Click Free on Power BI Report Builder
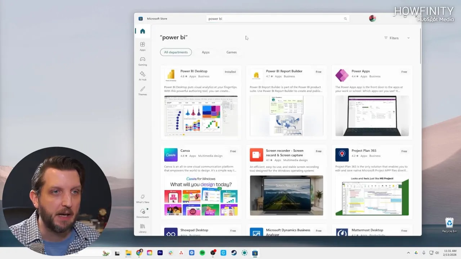Viewport: 461px width, 259px height. pyautogui.click(x=319, y=72)
